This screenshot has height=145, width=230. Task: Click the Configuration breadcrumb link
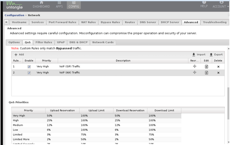tap(14, 15)
